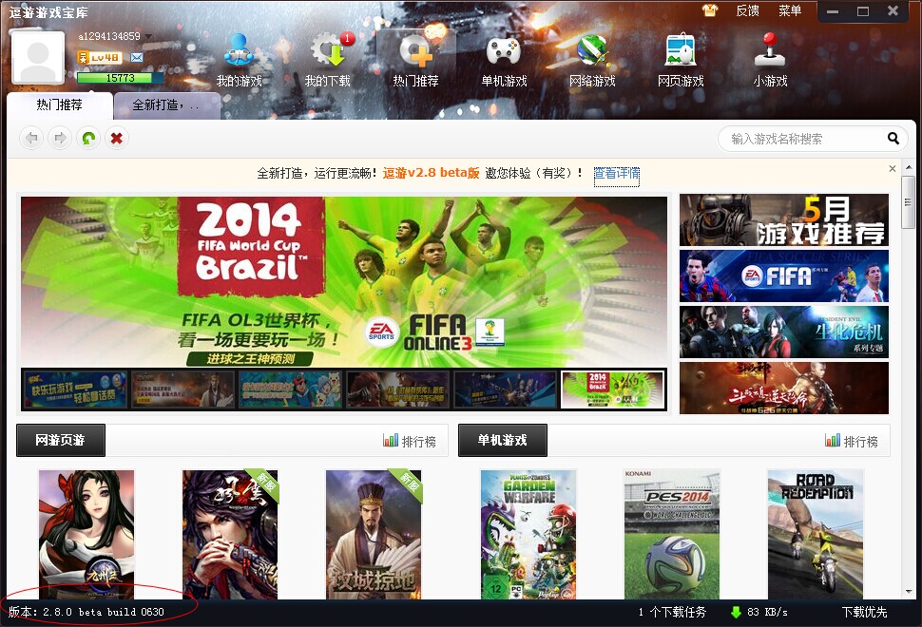The height and width of the screenshot is (627, 922).
Task: Switch to the 全新打造 tab
Action: point(167,105)
